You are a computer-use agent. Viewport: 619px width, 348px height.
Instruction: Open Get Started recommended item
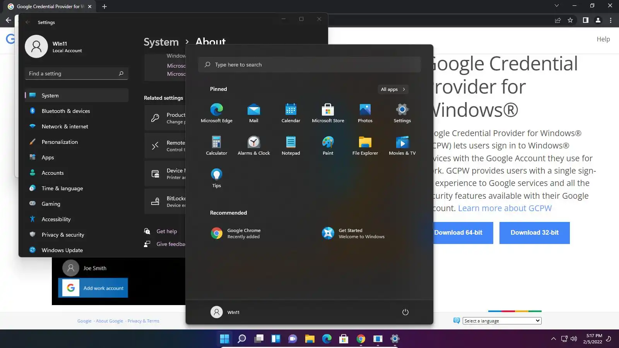354,233
